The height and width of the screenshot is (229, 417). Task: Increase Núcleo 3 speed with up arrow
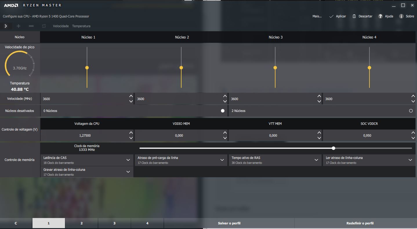[x=319, y=96]
